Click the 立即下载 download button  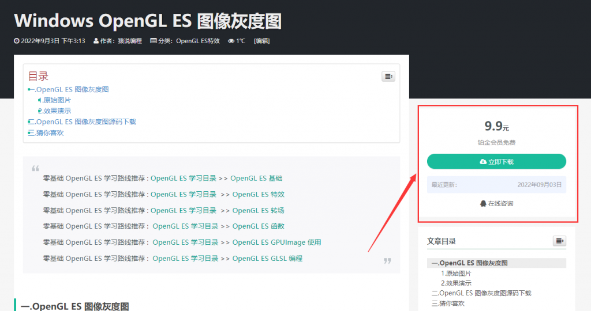[496, 161]
